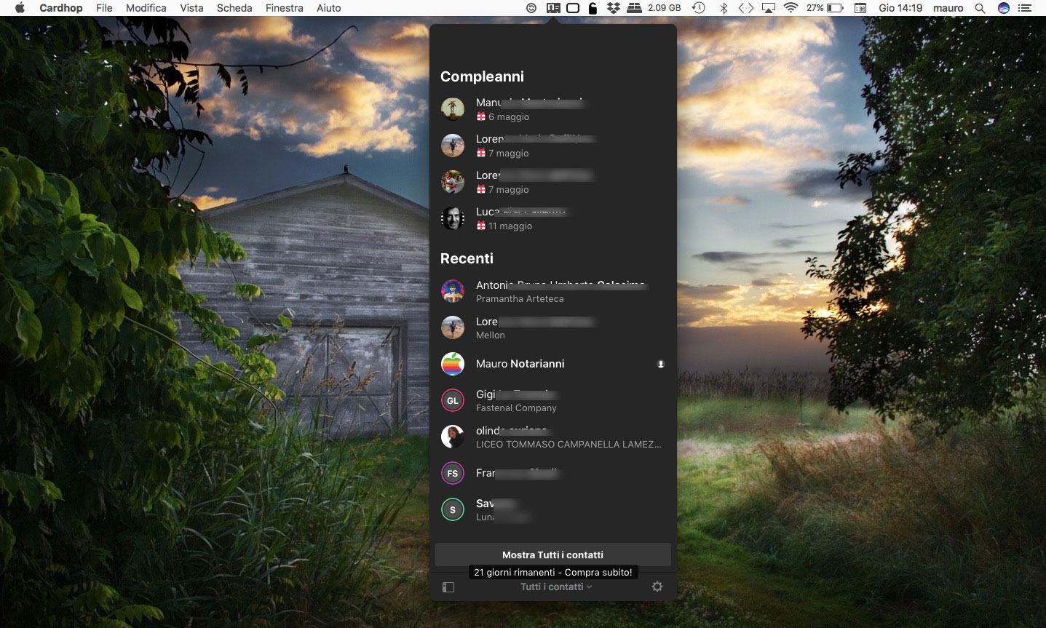Open the keyboard input viewer icon
The image size is (1046, 628).
tap(860, 8)
